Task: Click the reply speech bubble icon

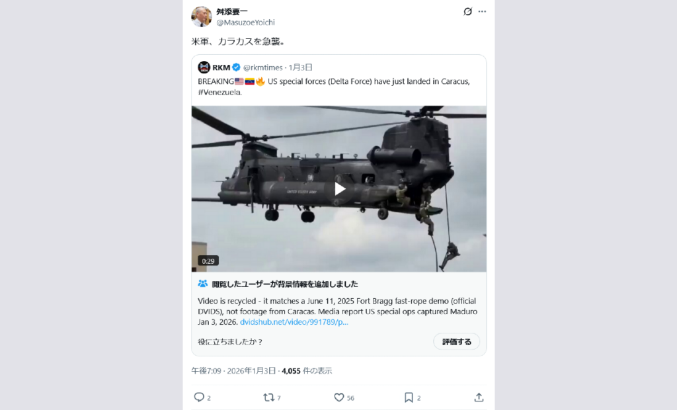Action: point(198,397)
